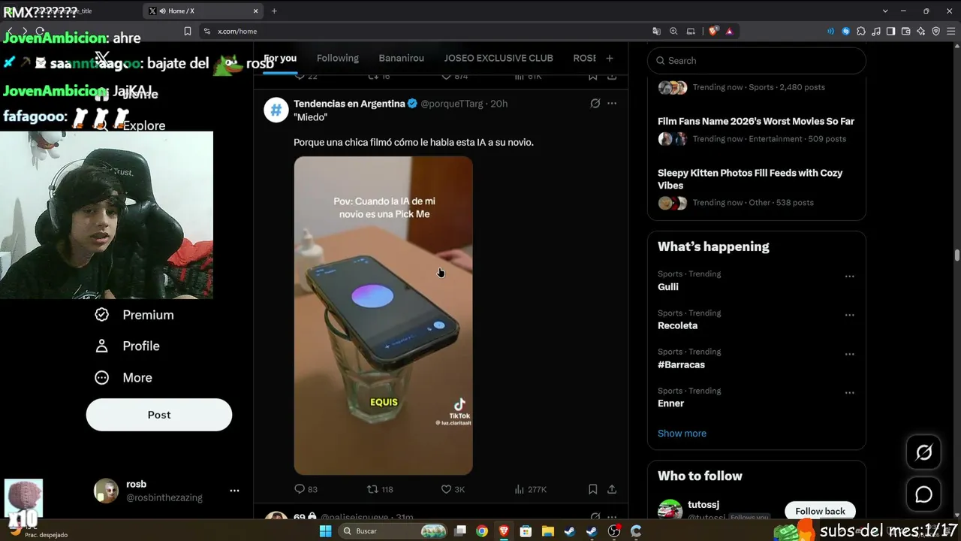The height and width of the screenshot is (541, 961).
Task: Share the Tendencias en Argentina post
Action: click(612, 489)
